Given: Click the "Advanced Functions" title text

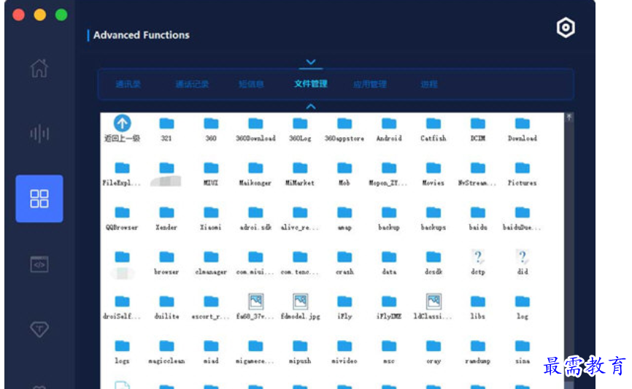Looking at the screenshot, I should 142,35.
